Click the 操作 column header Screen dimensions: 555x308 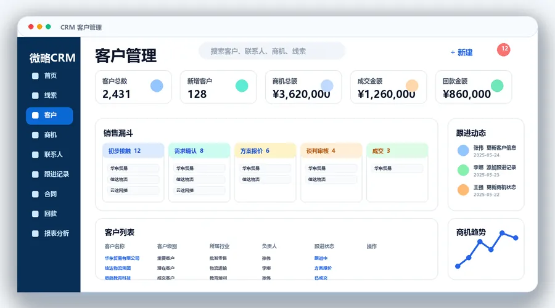372,246
